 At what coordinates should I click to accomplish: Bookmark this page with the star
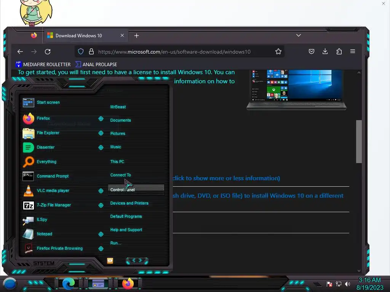(278, 51)
